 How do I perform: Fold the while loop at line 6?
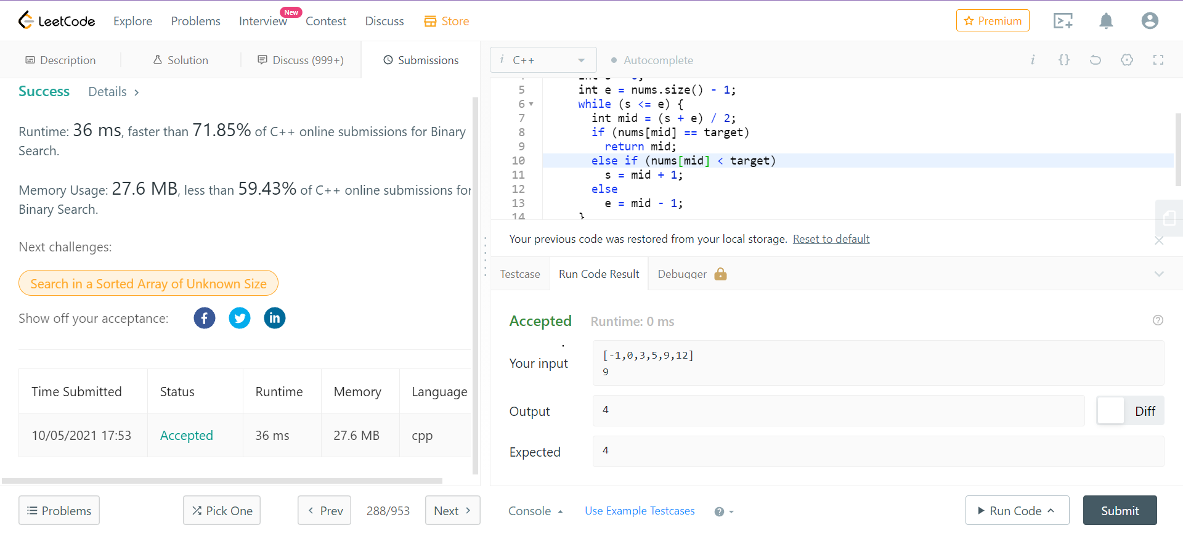coord(531,104)
